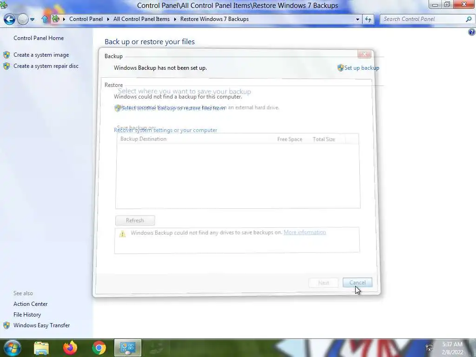476x357 pixels.
Task: Open the Windows Start button
Action: (12, 348)
